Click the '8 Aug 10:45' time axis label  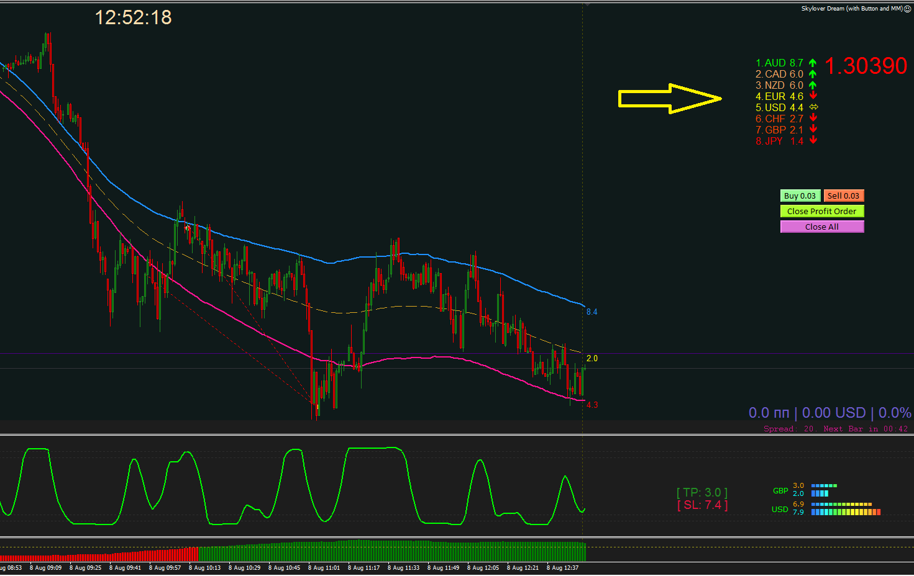285,568
